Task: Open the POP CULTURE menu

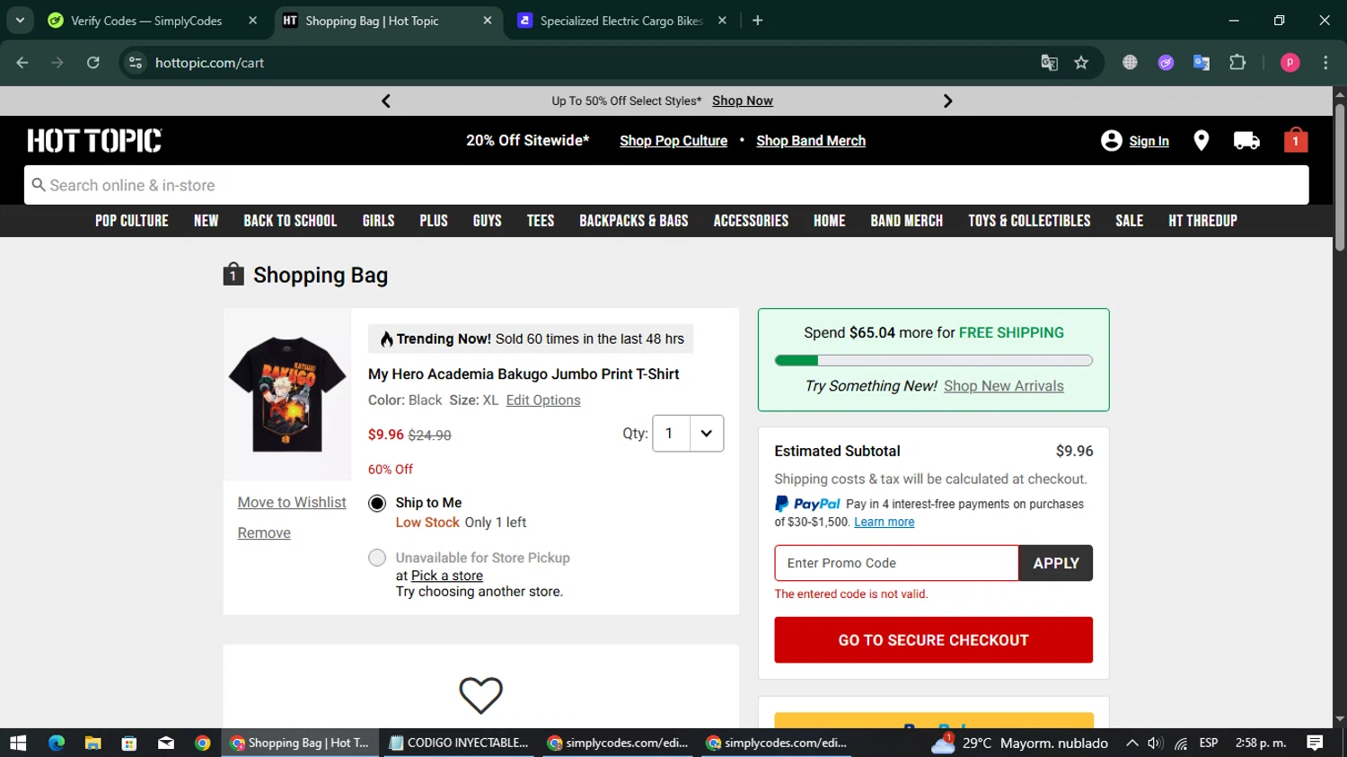Action: point(132,221)
